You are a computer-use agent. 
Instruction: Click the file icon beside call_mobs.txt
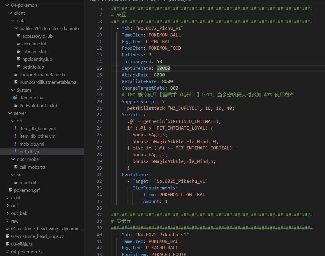click(15, 167)
